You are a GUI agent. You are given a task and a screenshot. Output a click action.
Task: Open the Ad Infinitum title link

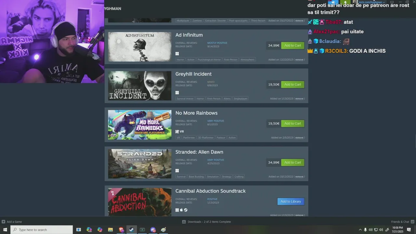pyautogui.click(x=189, y=35)
